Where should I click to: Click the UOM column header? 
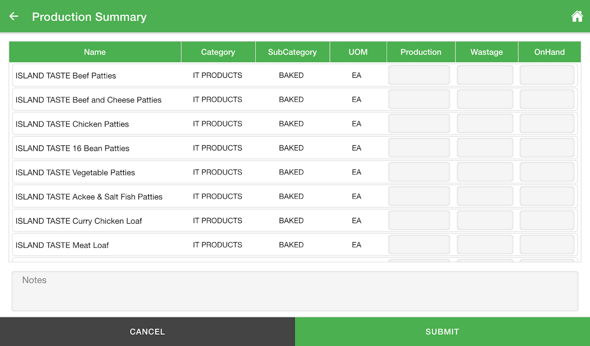coord(358,52)
